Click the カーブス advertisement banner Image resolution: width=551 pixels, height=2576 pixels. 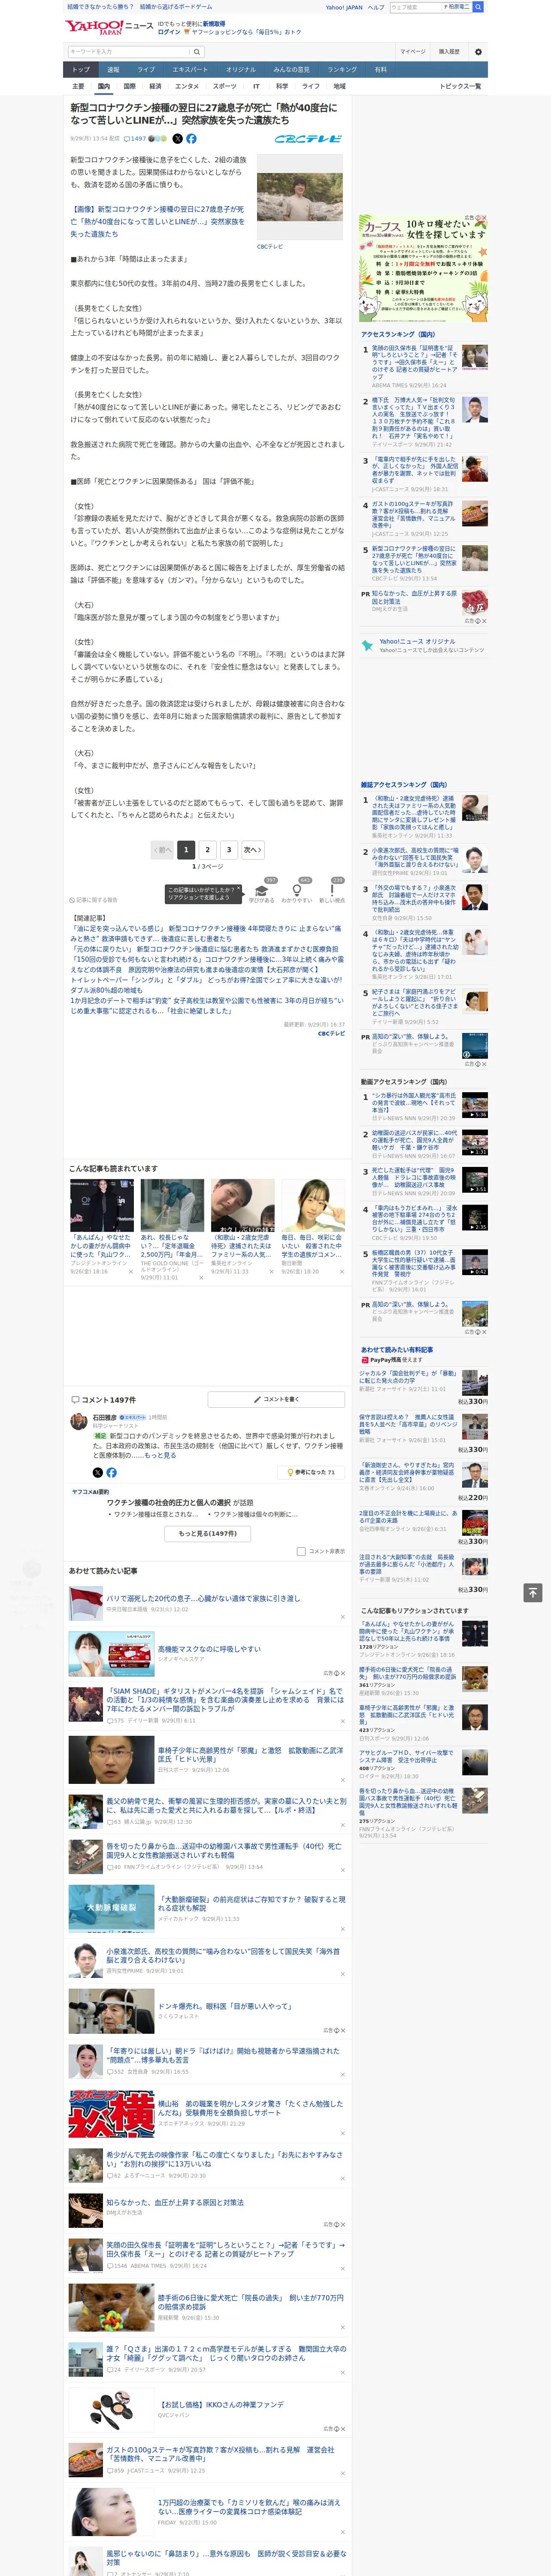pyautogui.click(x=423, y=268)
